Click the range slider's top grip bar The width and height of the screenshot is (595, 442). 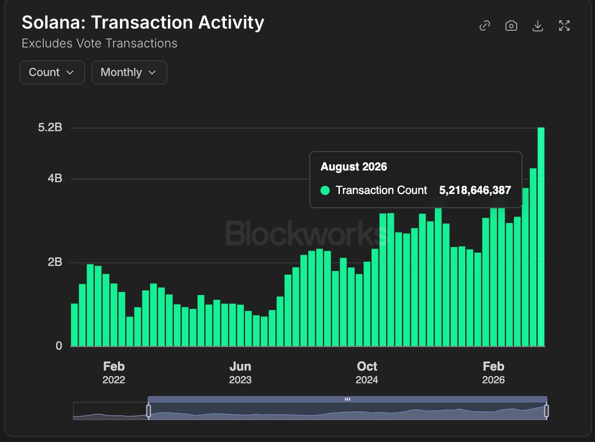[x=347, y=399]
